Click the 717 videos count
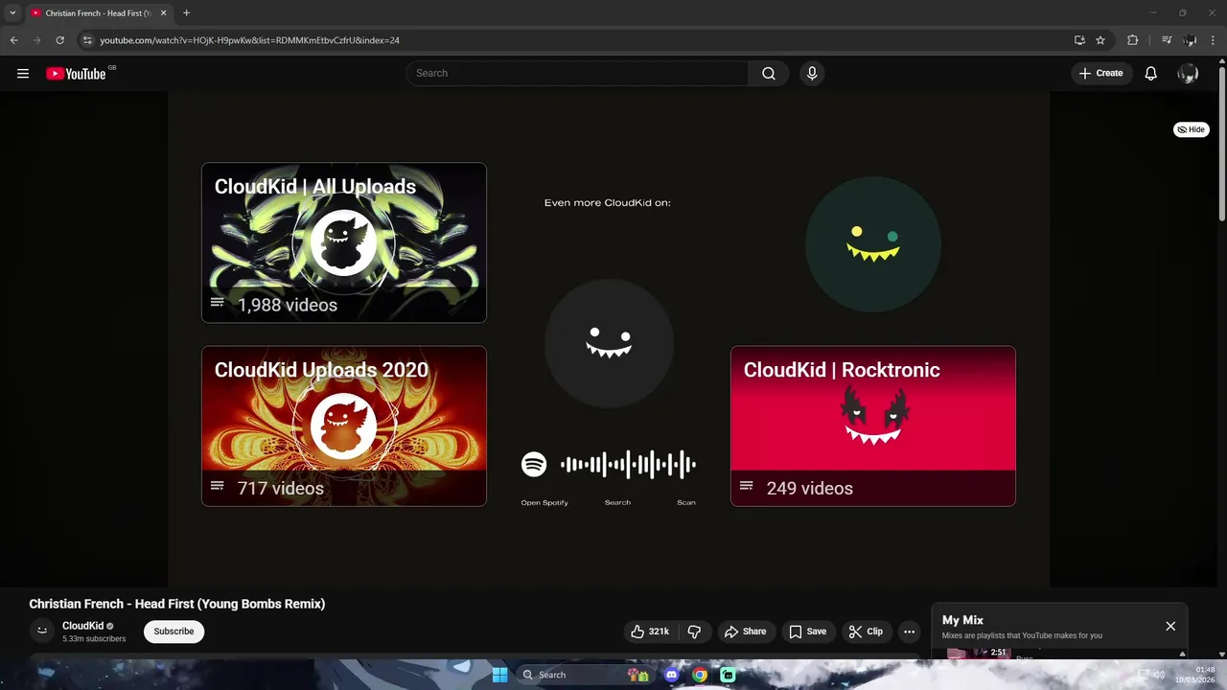The height and width of the screenshot is (690, 1227). [281, 489]
